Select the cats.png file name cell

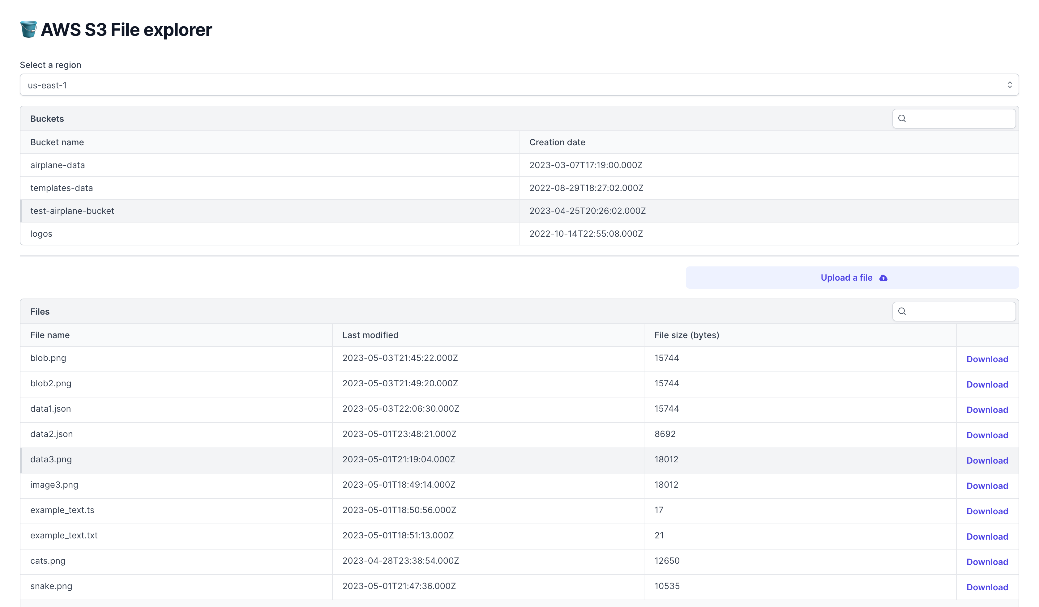(176, 562)
